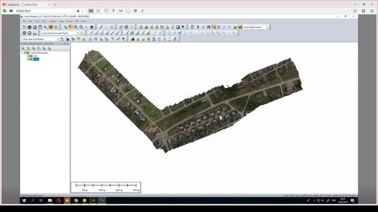Open the Color Ramp Shader dropdown
Viewport: 378px width, 212px height.
256,27
